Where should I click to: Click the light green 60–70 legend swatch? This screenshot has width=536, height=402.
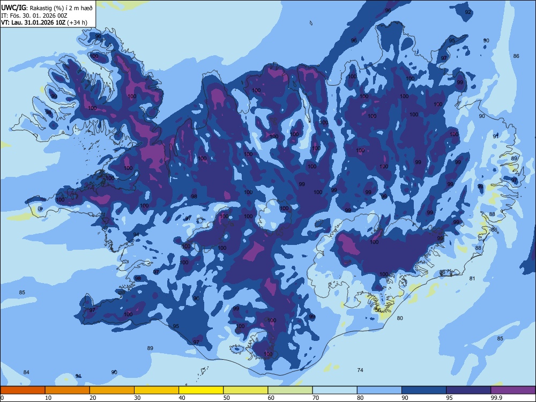(290, 390)
